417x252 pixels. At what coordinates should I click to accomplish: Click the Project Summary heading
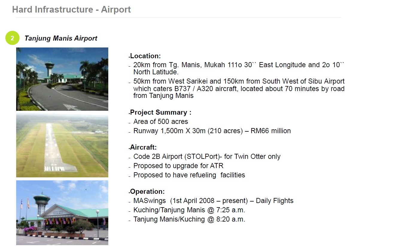pos(161,112)
